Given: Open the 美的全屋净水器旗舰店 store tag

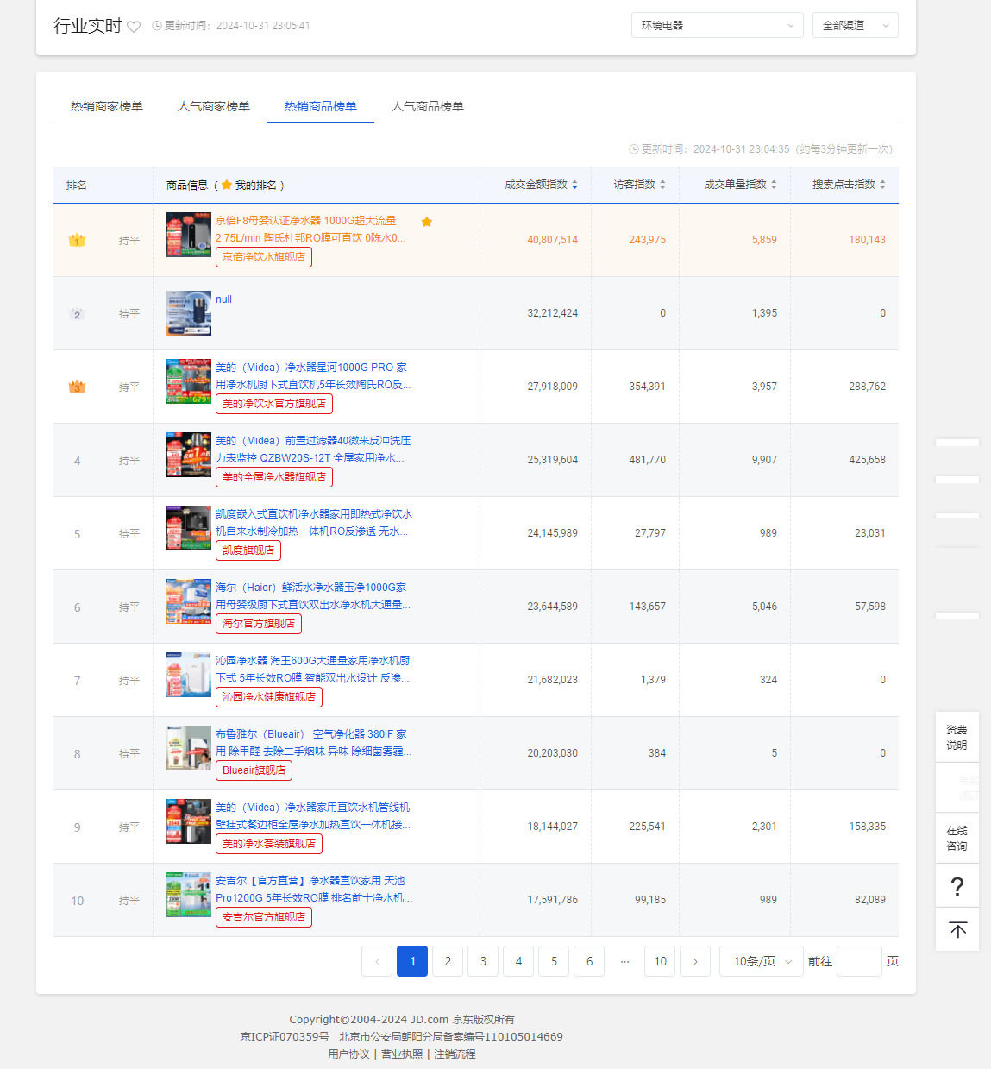Looking at the screenshot, I should 274,477.
